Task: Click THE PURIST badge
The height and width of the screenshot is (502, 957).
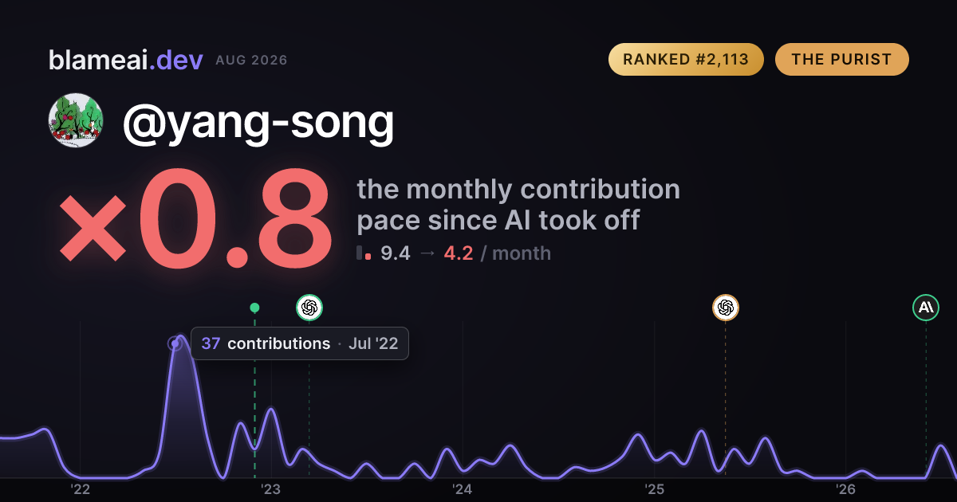Action: pyautogui.click(x=841, y=60)
